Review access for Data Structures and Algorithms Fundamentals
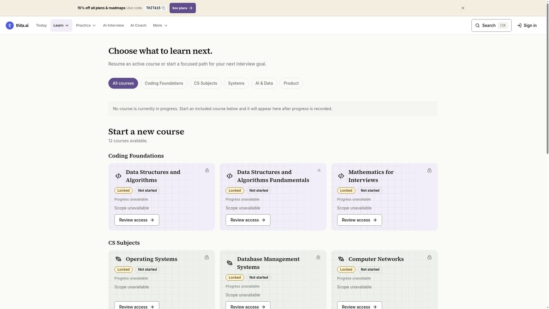 [248, 220]
